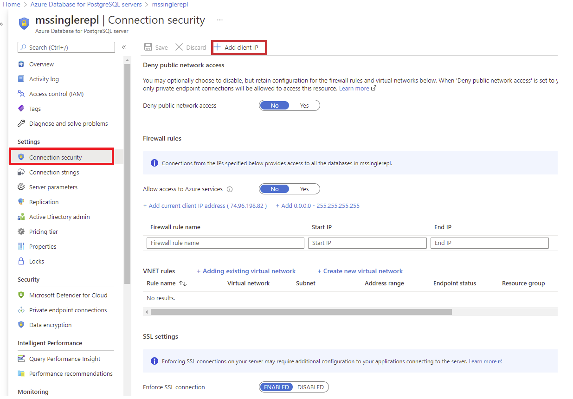Click mssinglerepl breadcrumb link
The width and height of the screenshot is (573, 399).
tap(170, 4)
